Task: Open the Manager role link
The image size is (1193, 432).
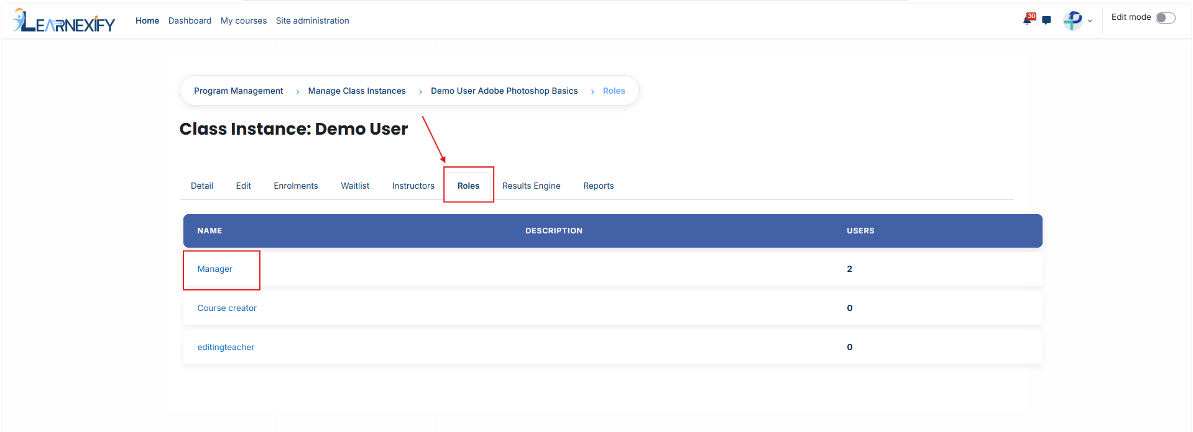Action: click(215, 269)
